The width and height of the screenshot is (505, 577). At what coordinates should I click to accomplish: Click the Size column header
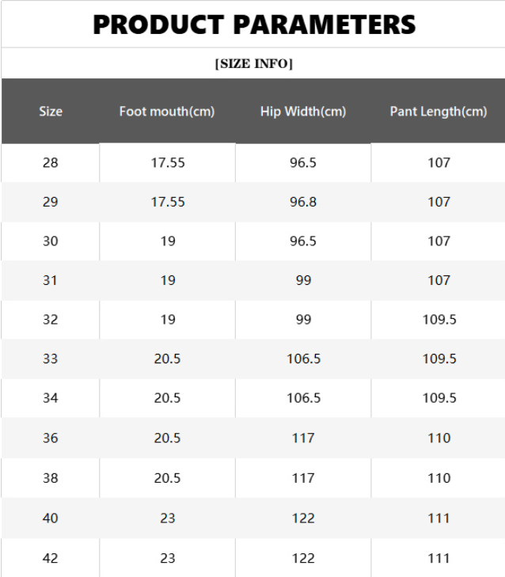tap(51, 112)
